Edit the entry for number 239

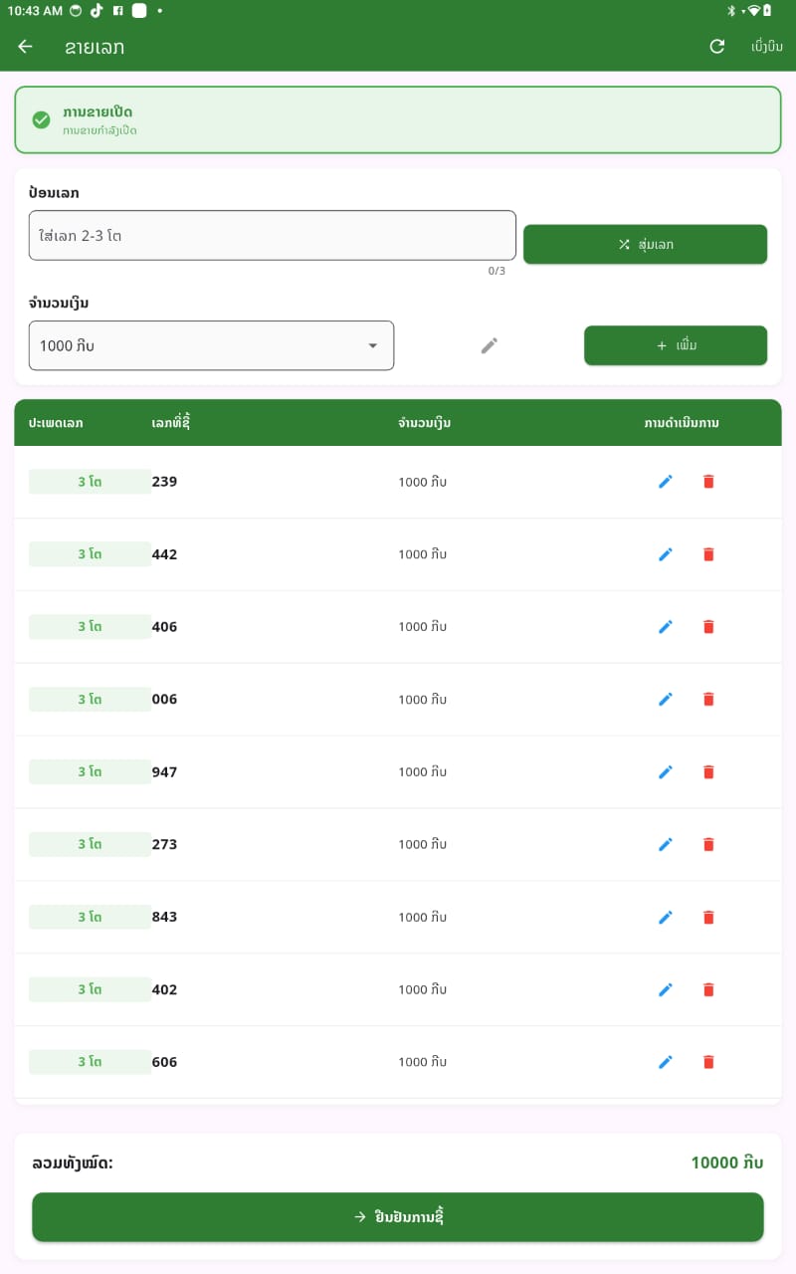click(666, 482)
